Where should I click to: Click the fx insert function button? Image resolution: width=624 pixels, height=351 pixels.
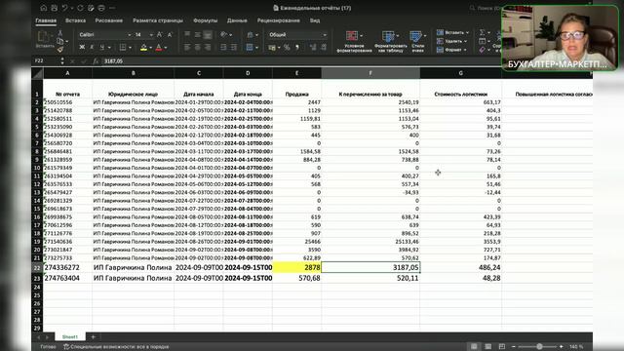(96, 61)
